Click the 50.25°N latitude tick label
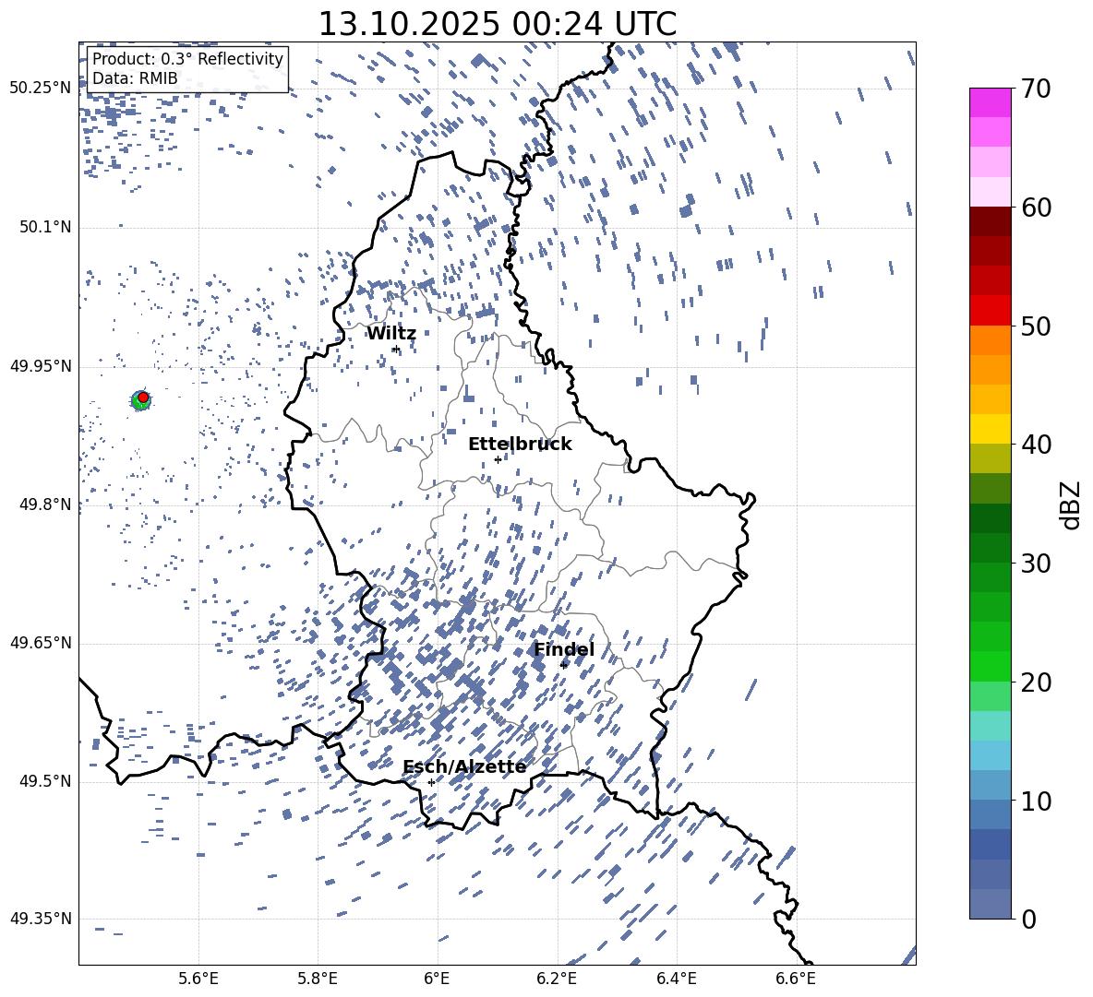This screenshot has height=997, width=1093. (x=41, y=89)
